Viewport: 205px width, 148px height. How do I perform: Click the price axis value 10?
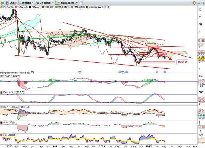200,24
